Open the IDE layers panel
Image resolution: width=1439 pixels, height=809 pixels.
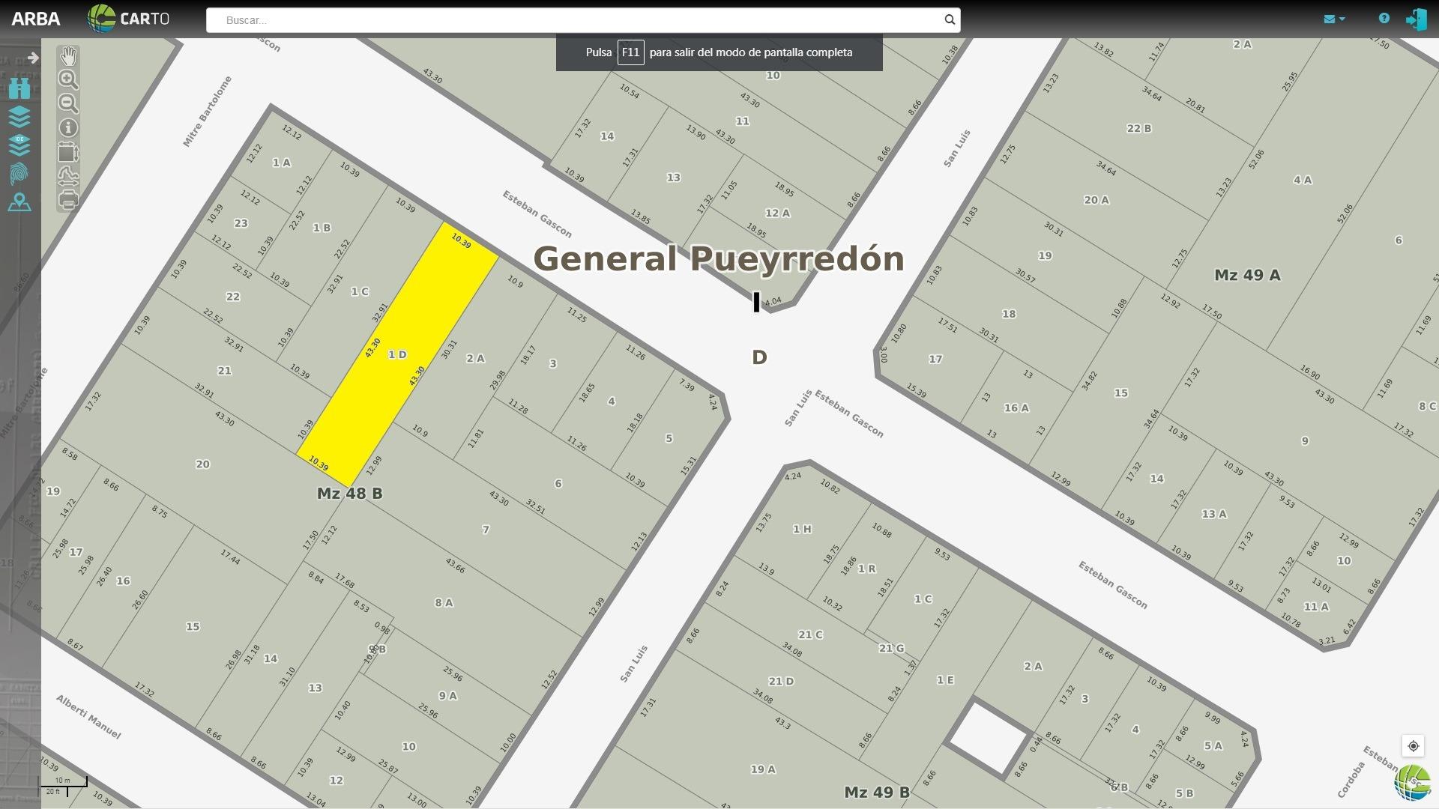19,145
